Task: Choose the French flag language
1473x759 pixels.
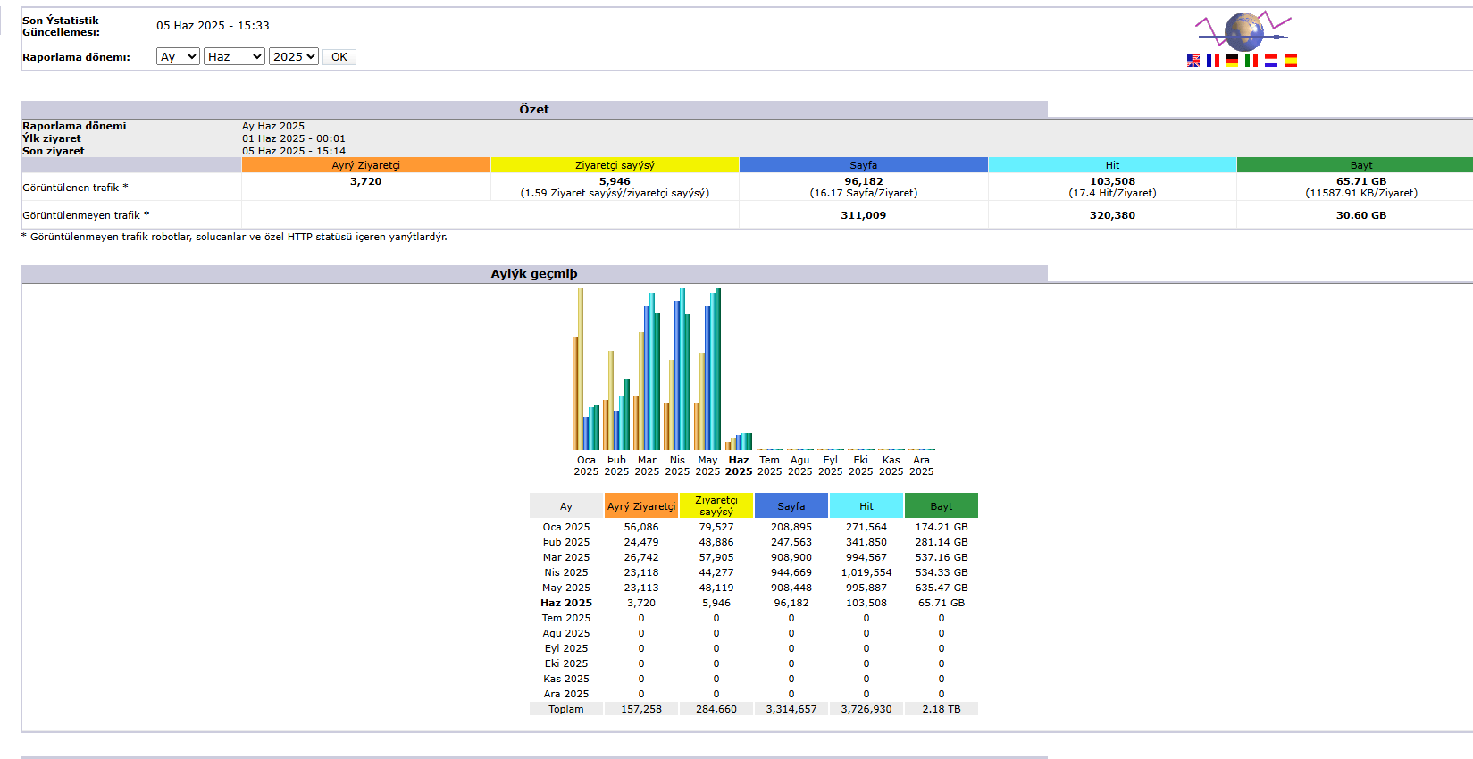Action: 1213,61
